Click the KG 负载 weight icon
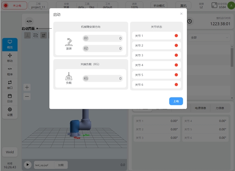Screen dimensions: 235x171 pyautogui.click(x=69, y=78)
